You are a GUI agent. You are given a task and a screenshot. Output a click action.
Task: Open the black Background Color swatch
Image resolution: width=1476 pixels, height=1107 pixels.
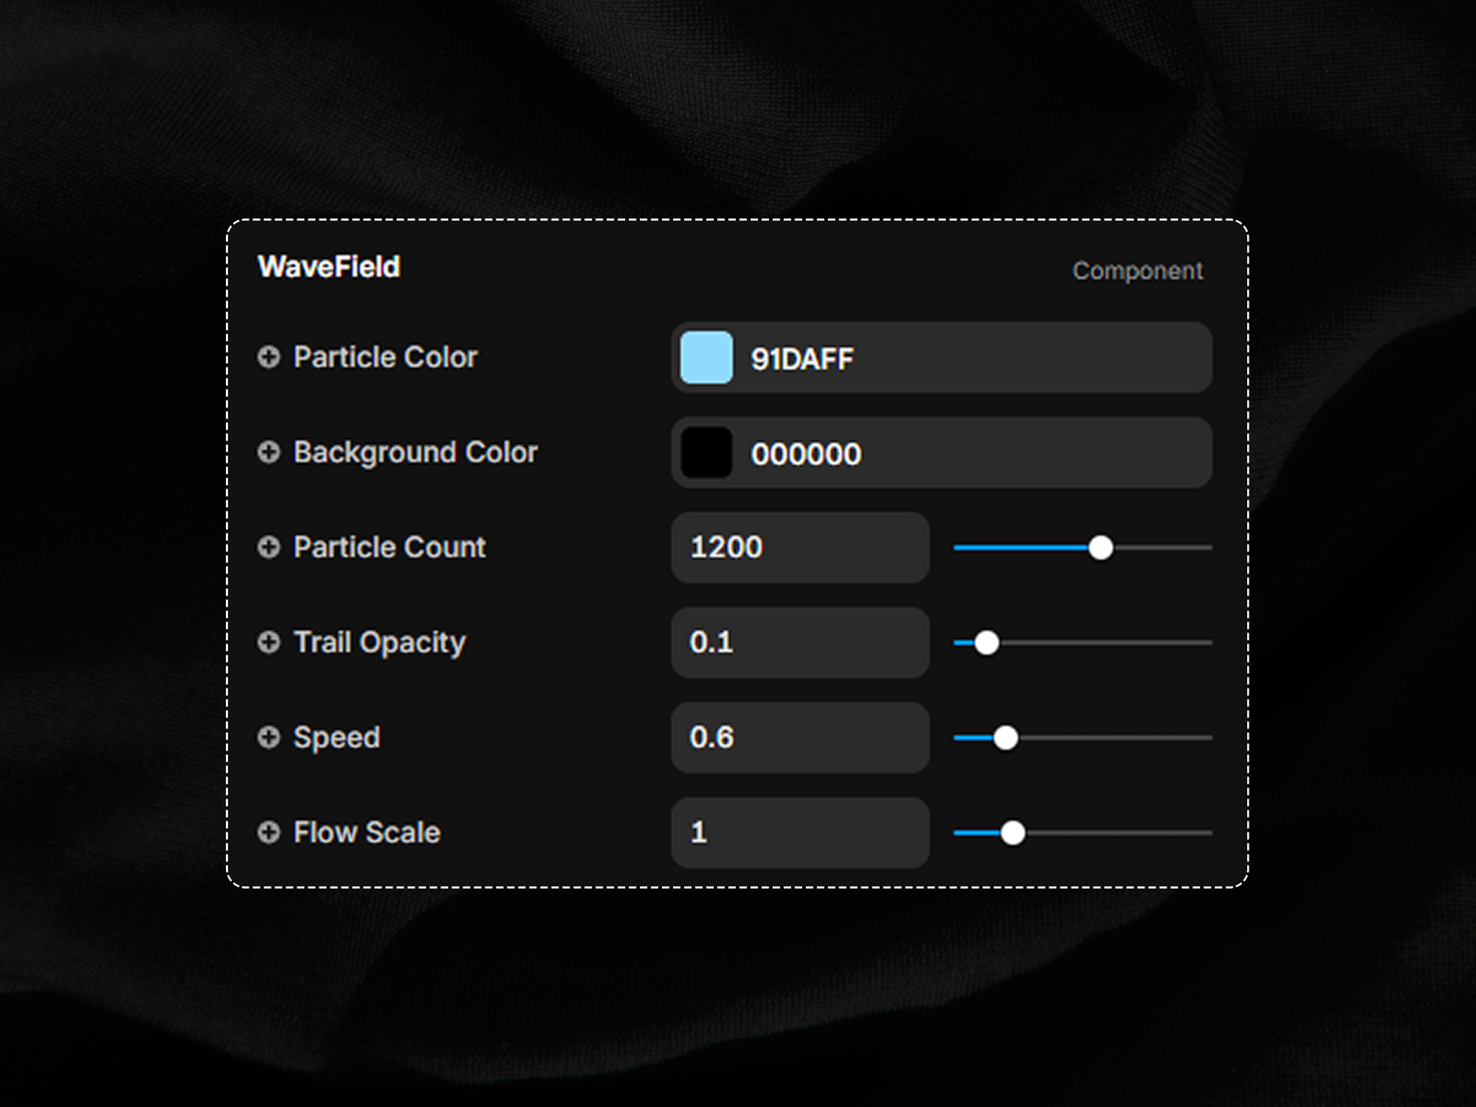pos(706,452)
